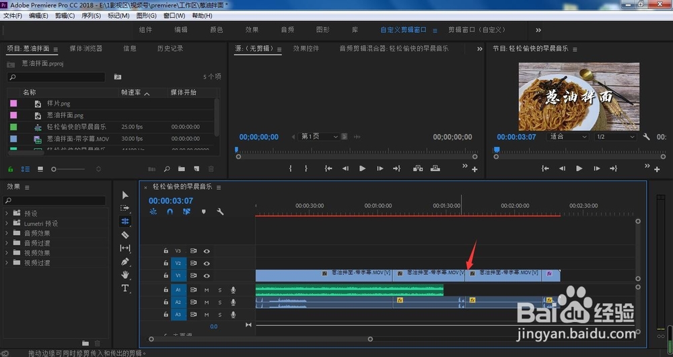Toggle nest sequence insert mode
Image resolution: width=673 pixels, height=357 pixels.
[x=153, y=212]
